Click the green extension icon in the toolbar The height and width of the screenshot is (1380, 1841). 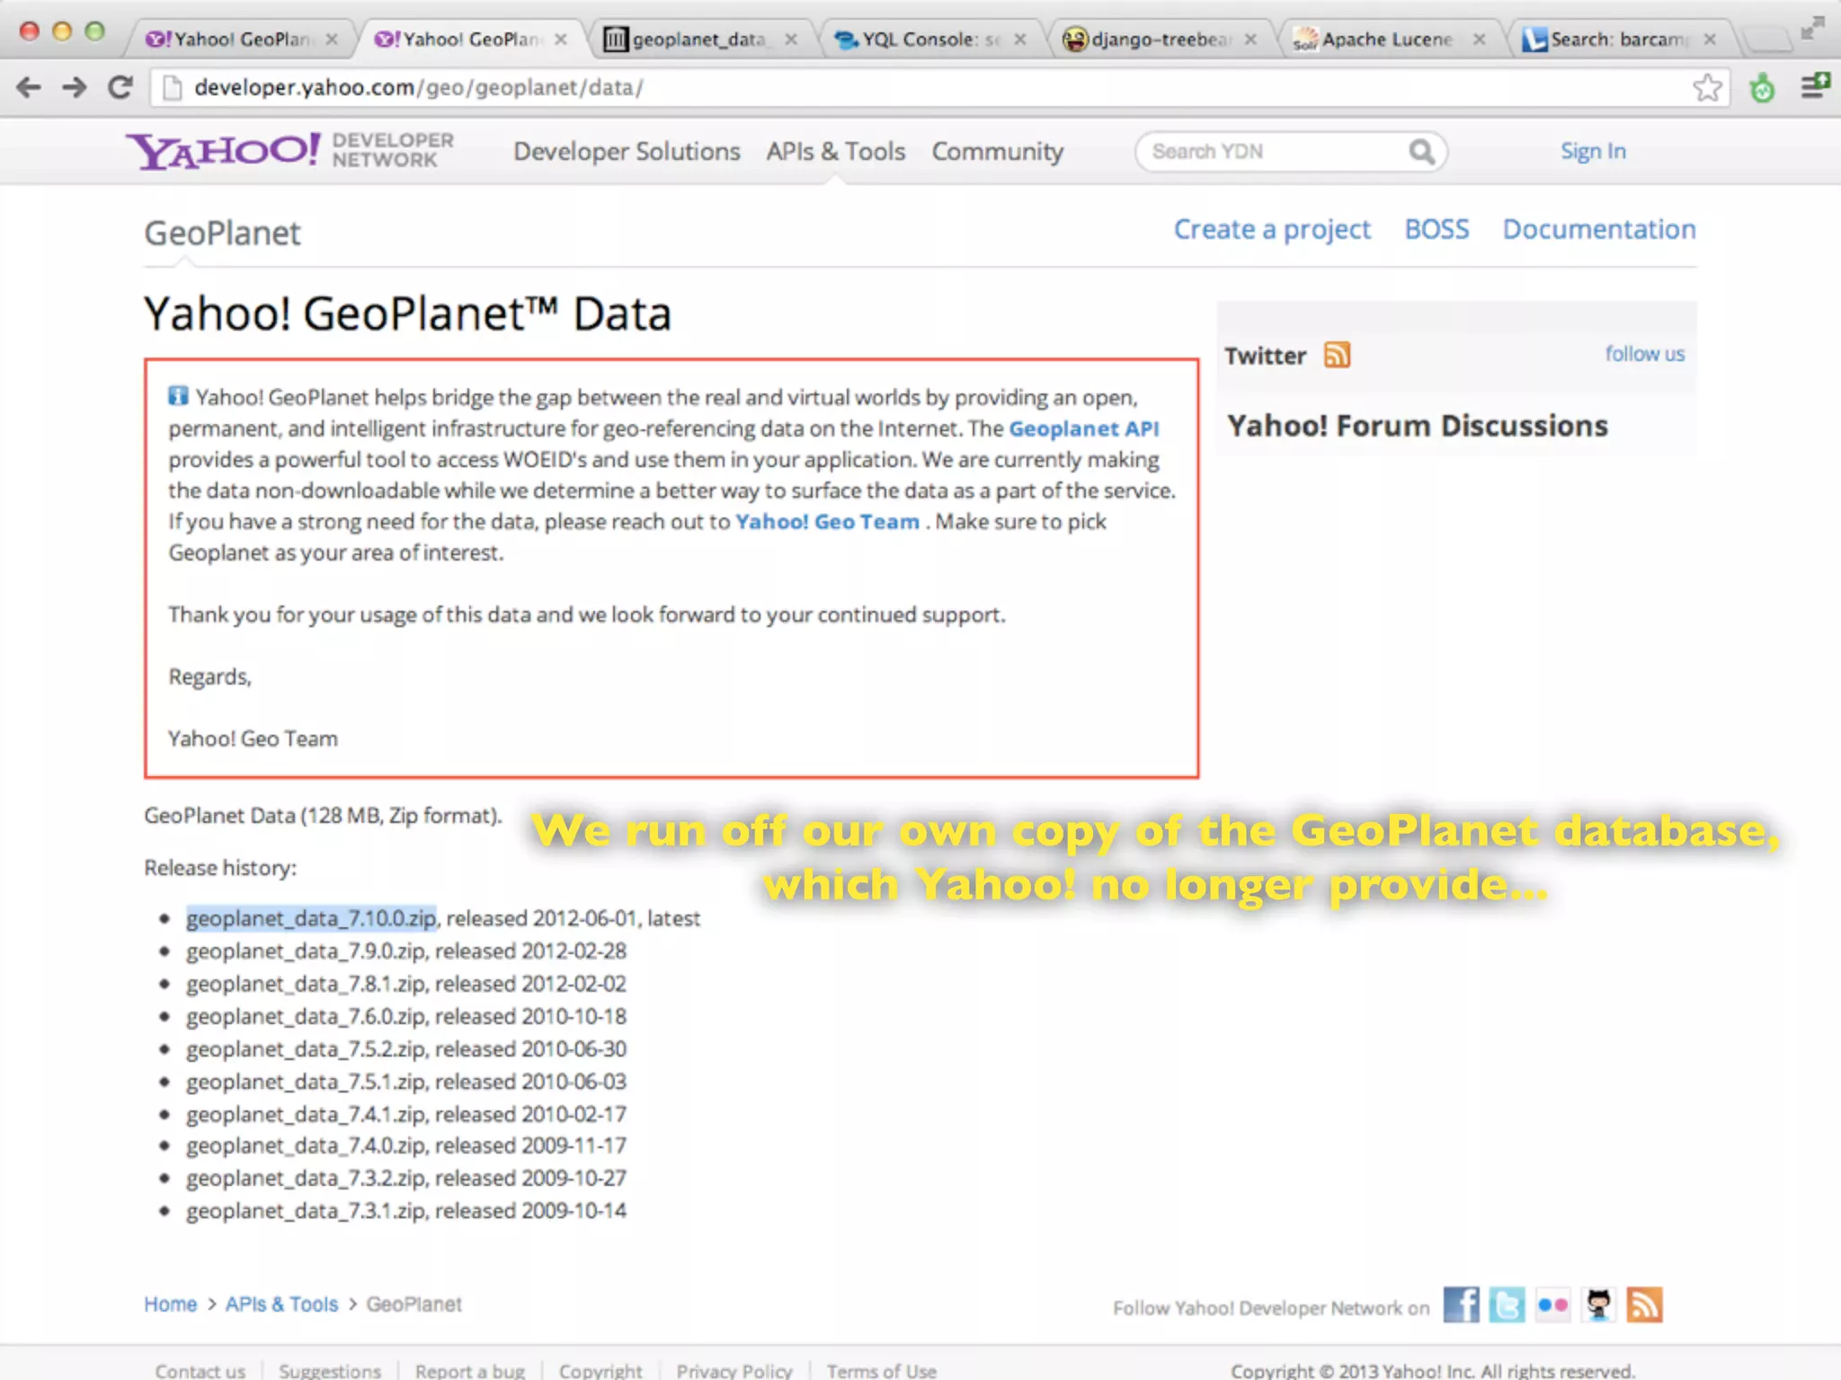1762,87
